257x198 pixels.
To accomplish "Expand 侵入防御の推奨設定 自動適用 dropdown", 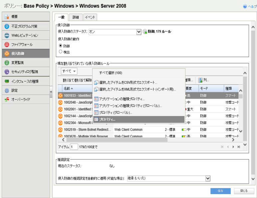I will (208, 178).
